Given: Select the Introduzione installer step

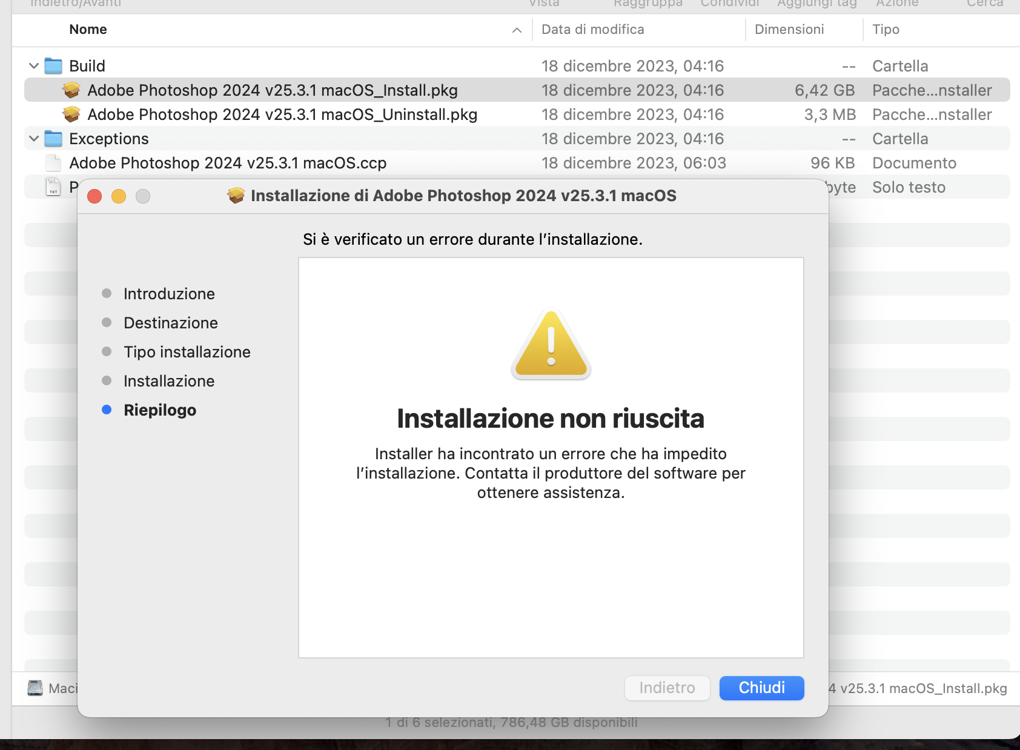Looking at the screenshot, I should pos(169,294).
